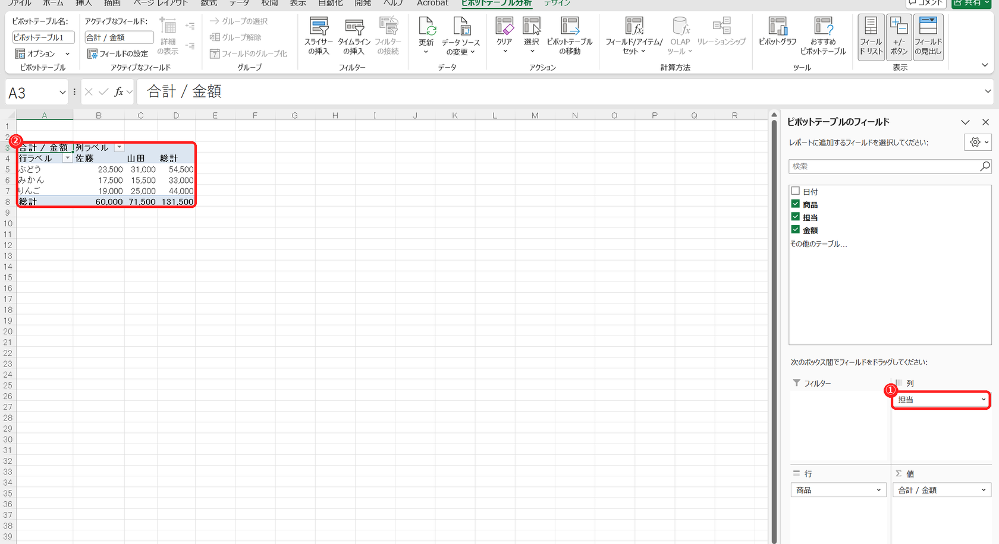This screenshot has width=999, height=544.
Task: Open the Acrobat ribbon tab
Action: coord(432,4)
